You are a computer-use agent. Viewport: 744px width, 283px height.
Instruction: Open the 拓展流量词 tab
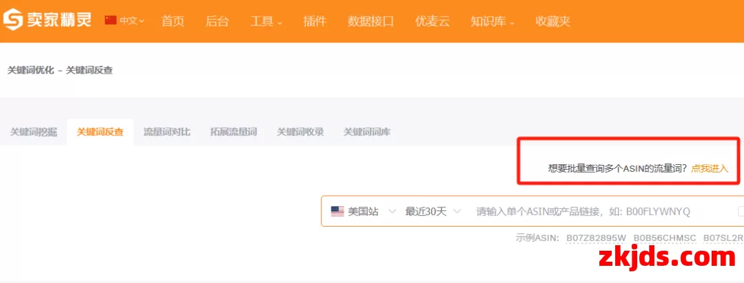(x=234, y=132)
